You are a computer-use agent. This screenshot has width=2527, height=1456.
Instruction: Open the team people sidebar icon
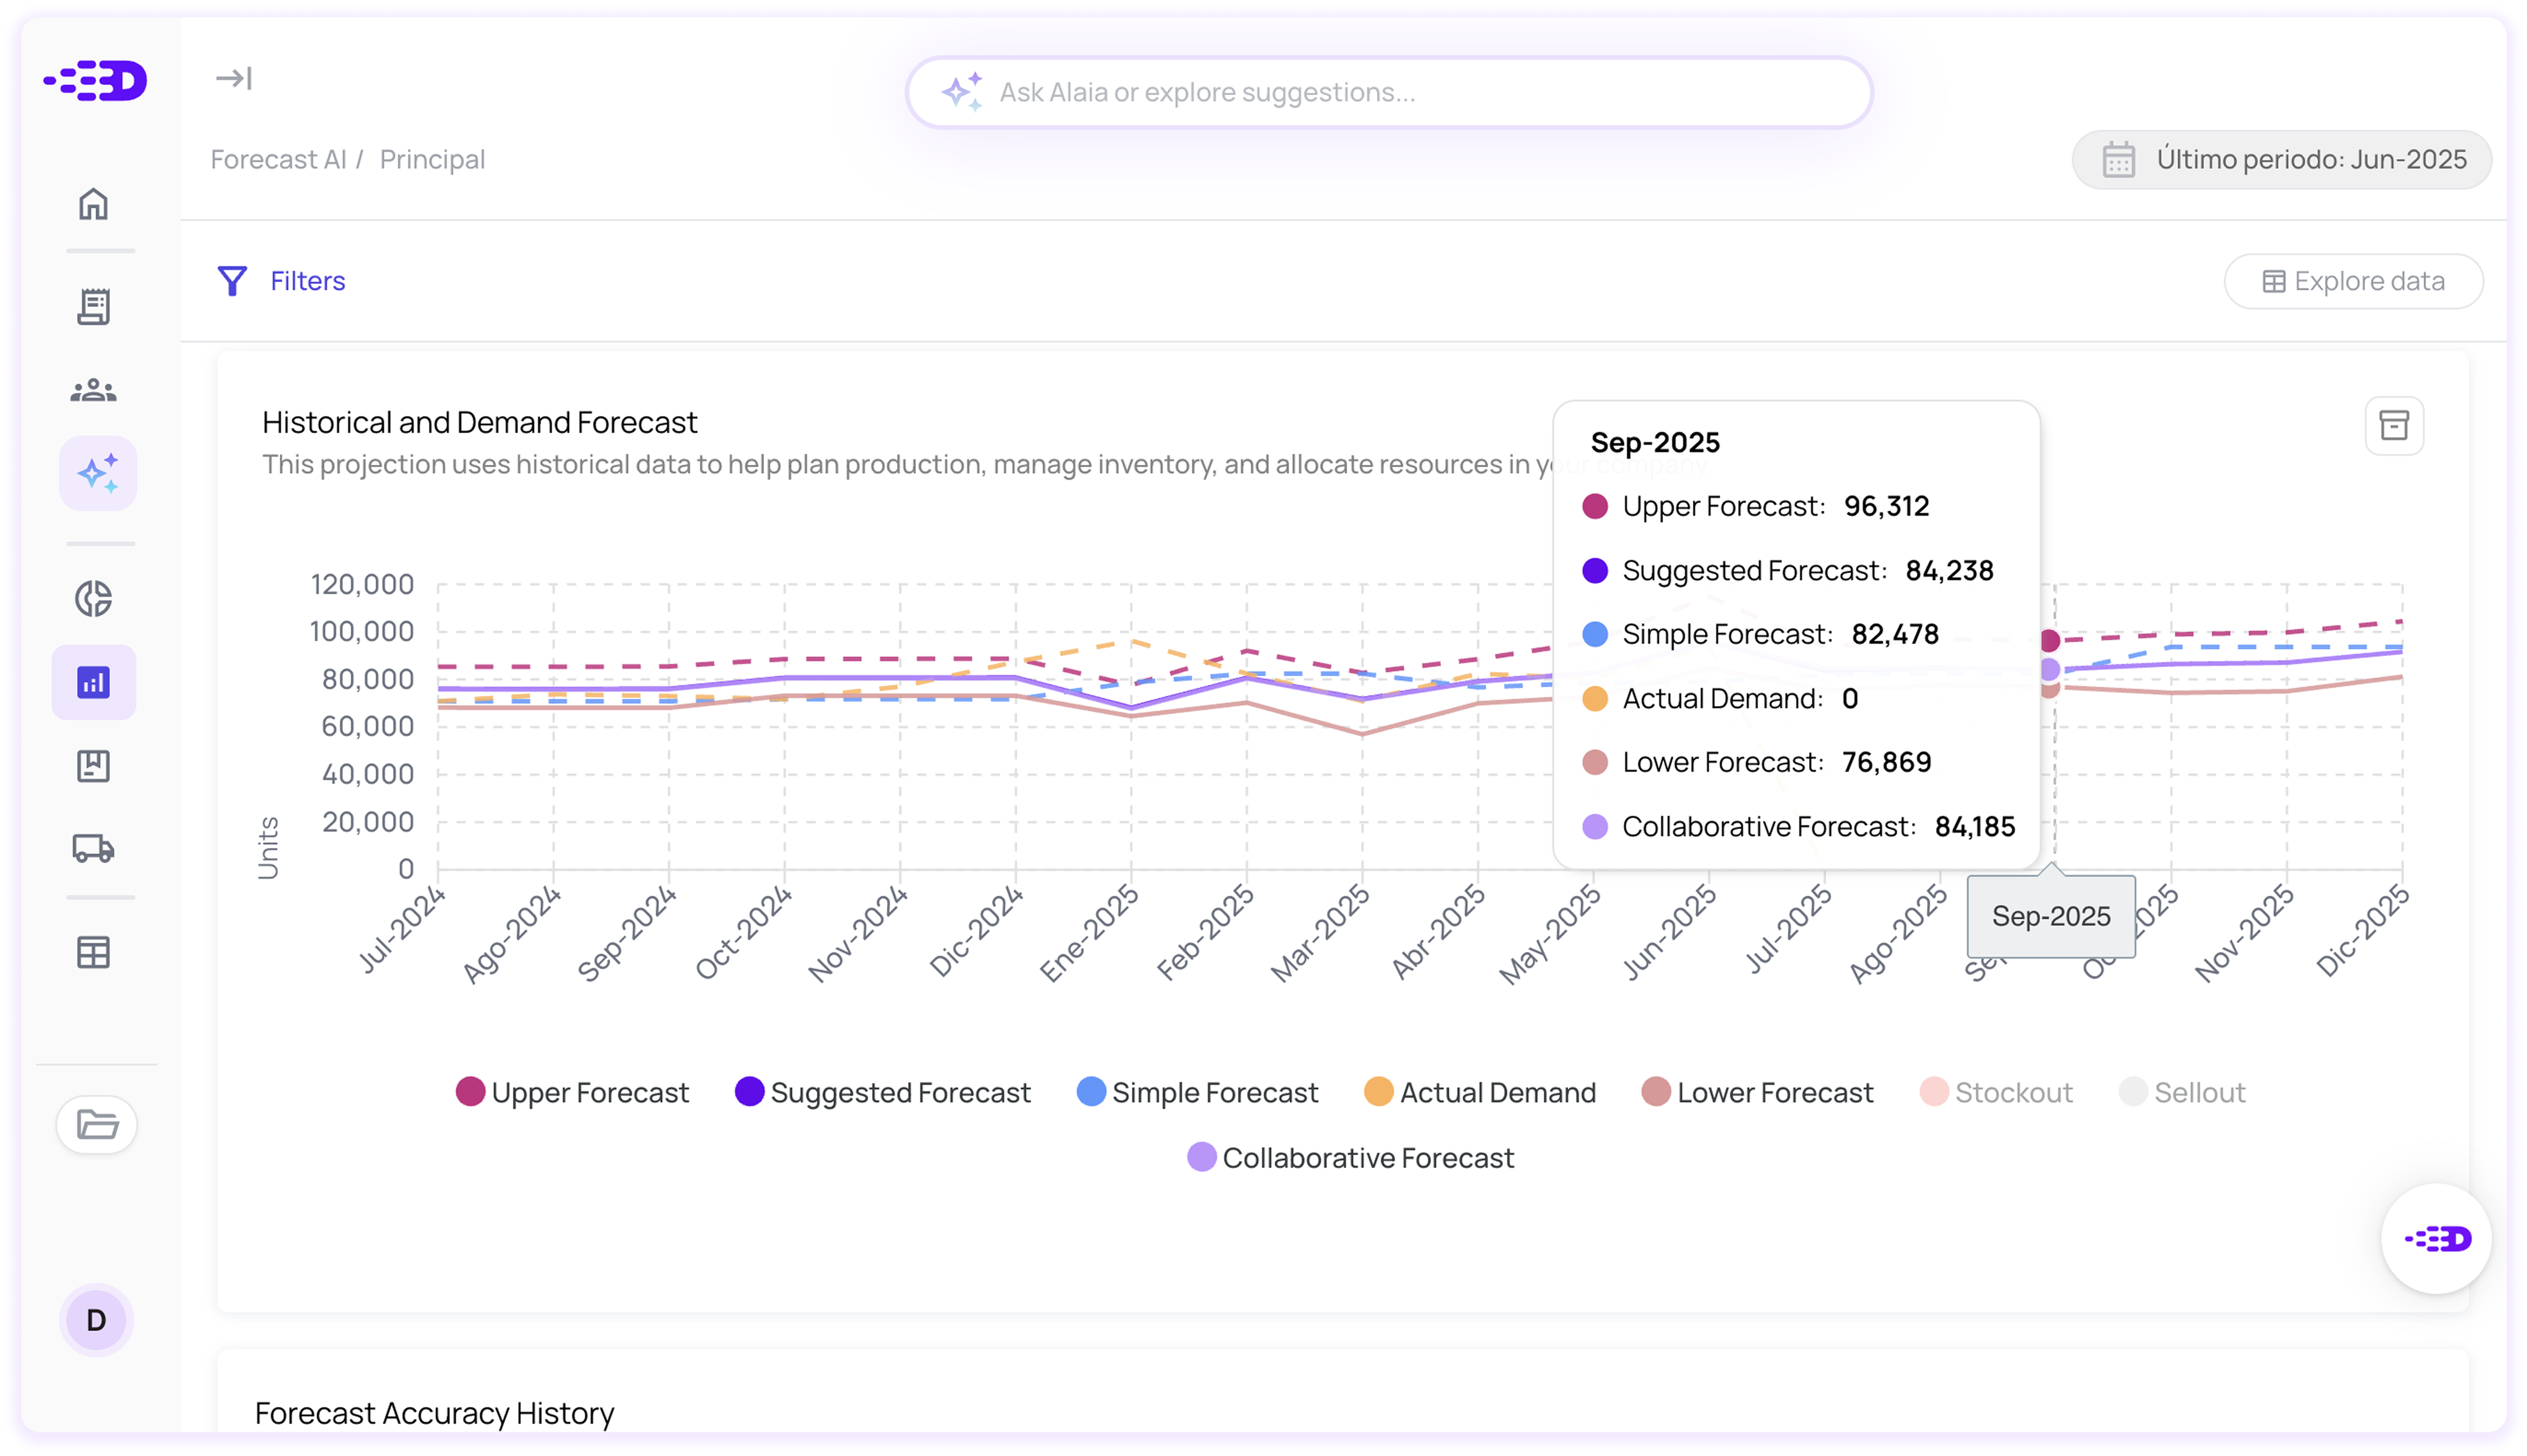[93, 390]
